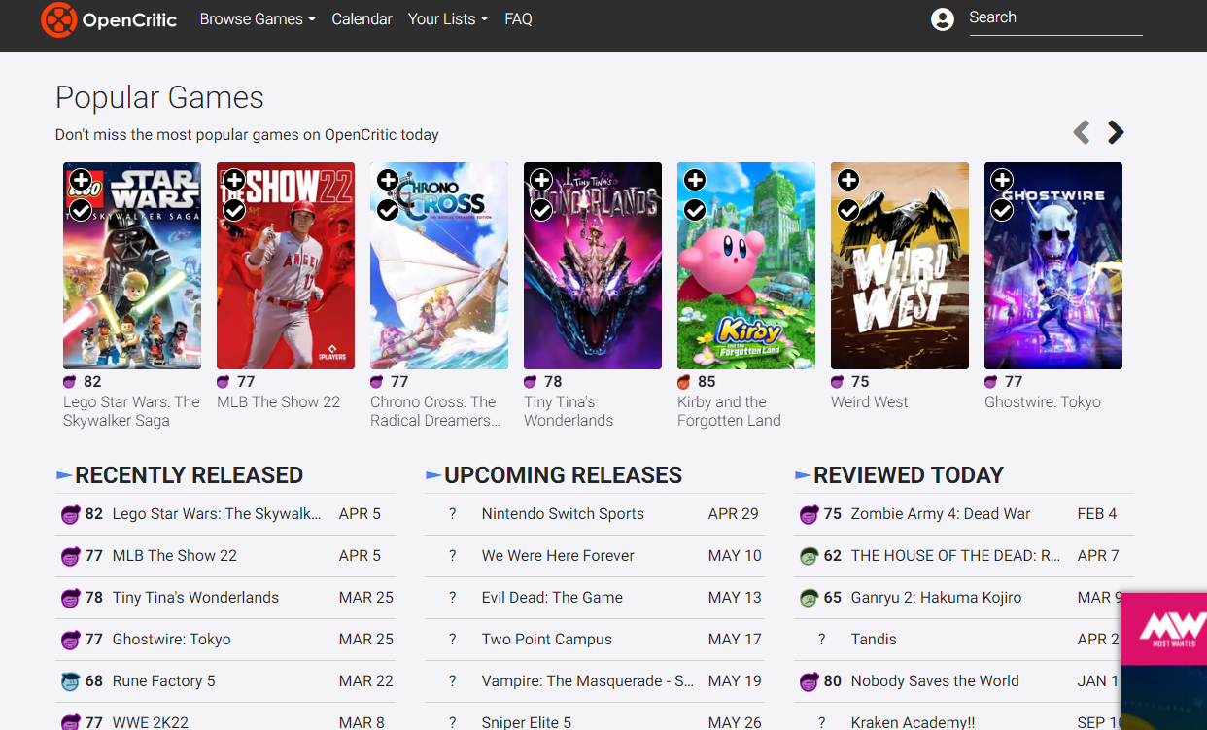Screen dimensions: 1207x730
Task: Add Ghostwire: Tokyo using plus icon
Action: pos(1002,180)
